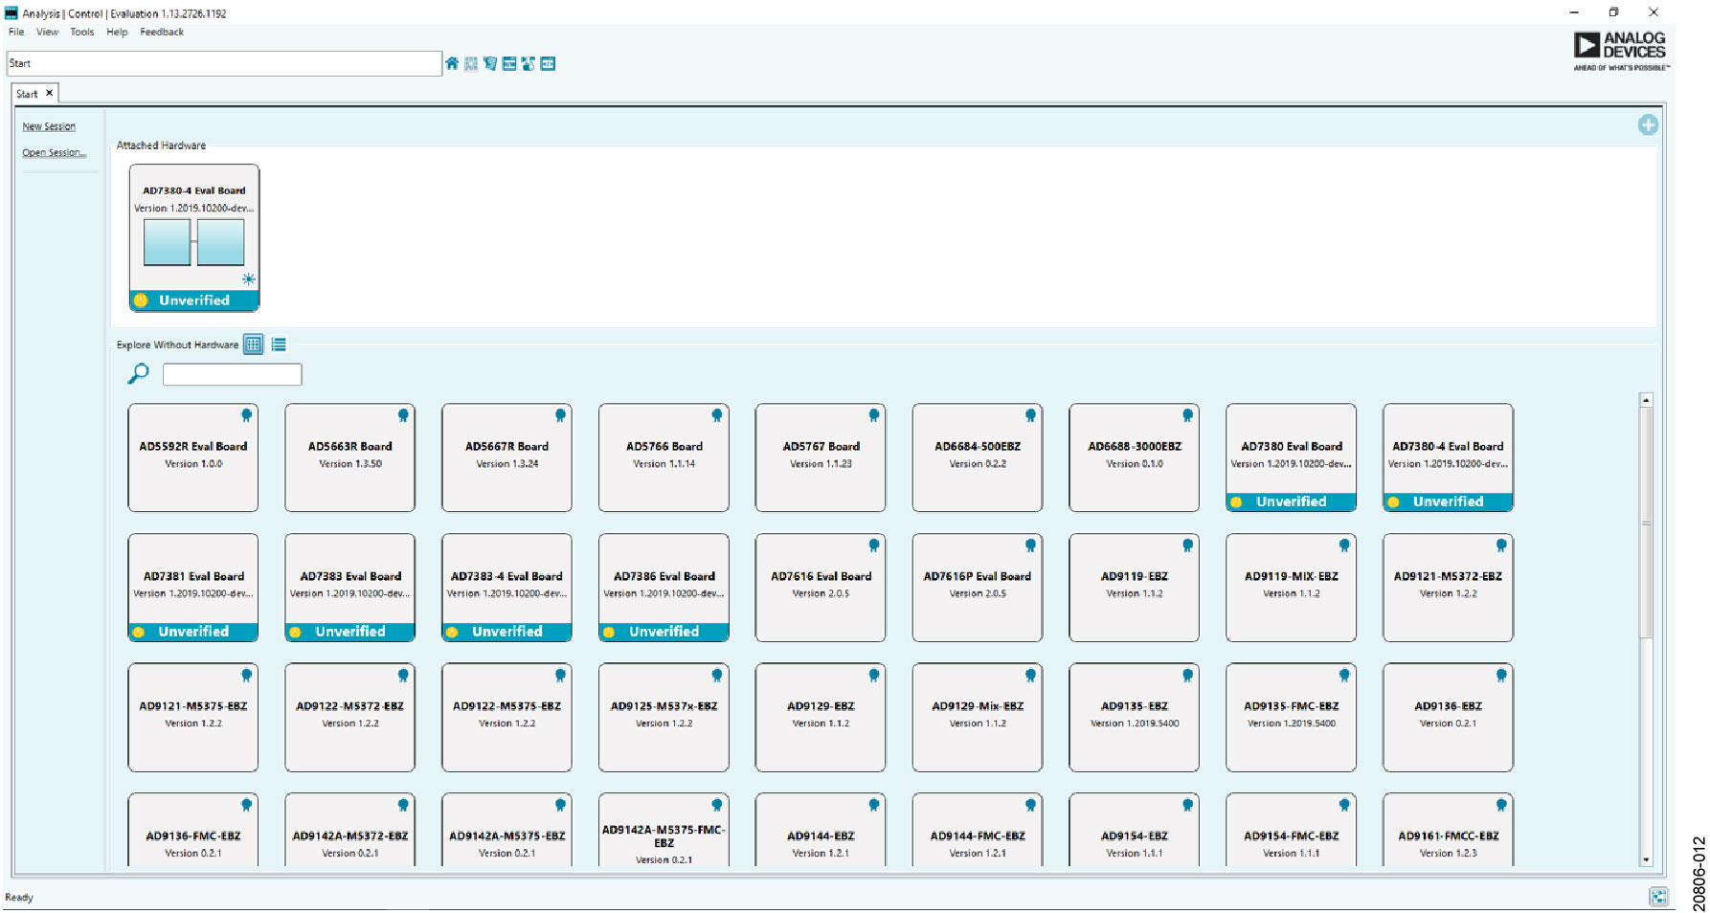This screenshot has height=913, width=1710.
Task: Click the Home icon in the toolbar
Action: 452,64
